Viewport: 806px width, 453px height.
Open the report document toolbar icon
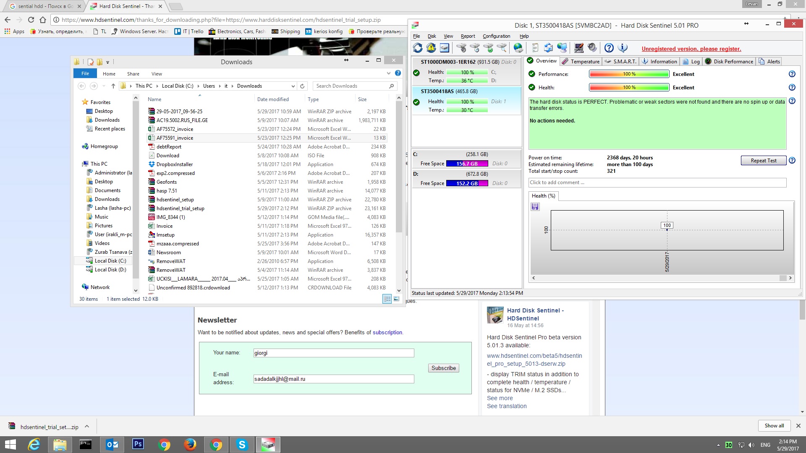pos(535,48)
